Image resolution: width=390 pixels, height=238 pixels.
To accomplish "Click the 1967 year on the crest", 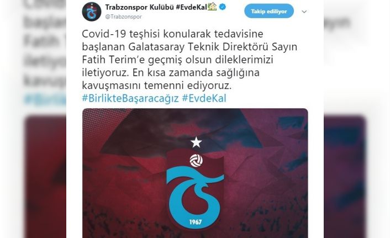I will pos(196,222).
